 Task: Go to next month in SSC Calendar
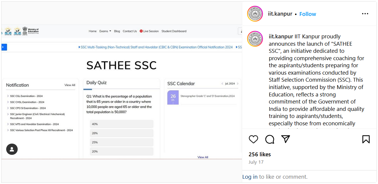[238, 84]
